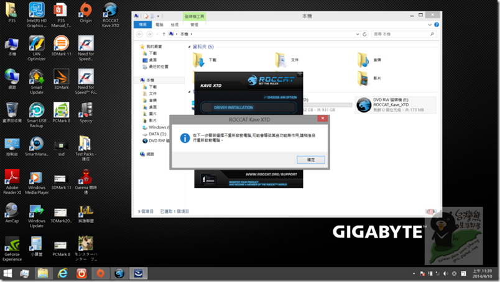This screenshot has width=500, height=282.
Task: Open the SmartManager desktop icon
Action: [36, 146]
